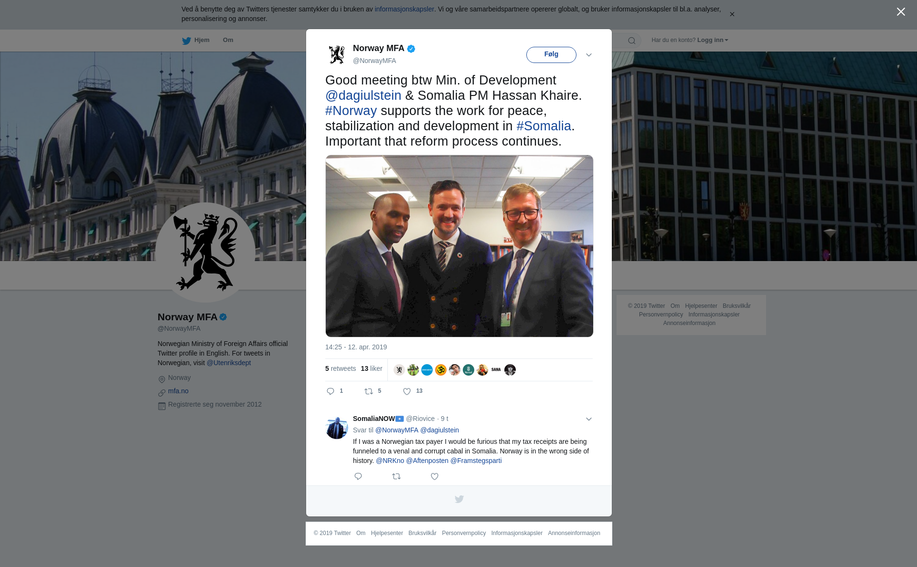Close the tweet overlay
917x567 pixels.
click(901, 12)
